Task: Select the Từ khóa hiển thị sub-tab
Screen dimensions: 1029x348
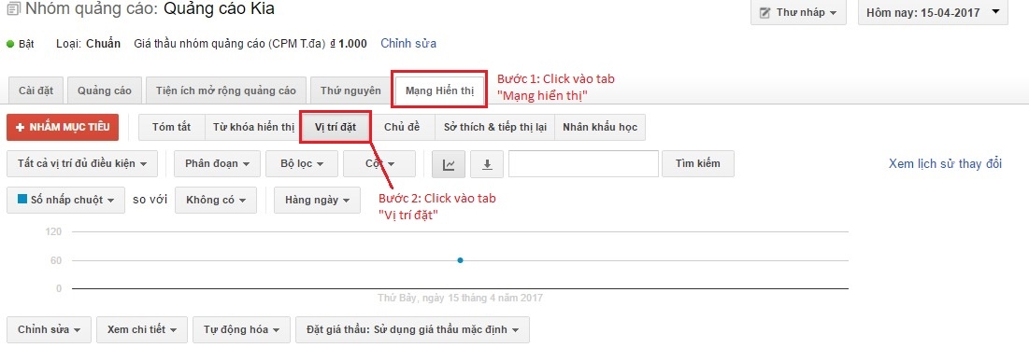Action: [253, 127]
